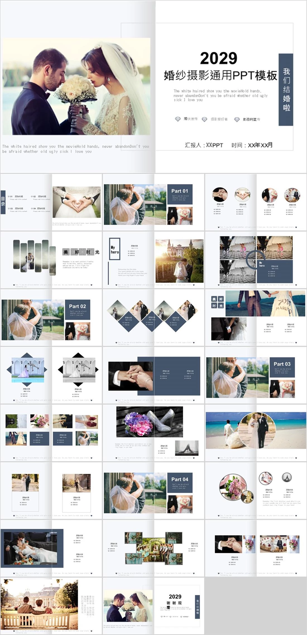Click the diamond icon beside 婚庆宣传
This screenshot has height=635, width=307.
(x=178, y=119)
